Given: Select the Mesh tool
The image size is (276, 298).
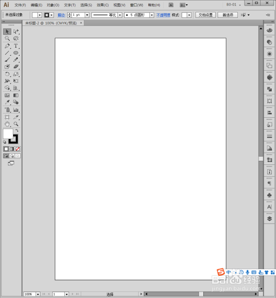Looking at the screenshot, I should [x=7, y=95].
